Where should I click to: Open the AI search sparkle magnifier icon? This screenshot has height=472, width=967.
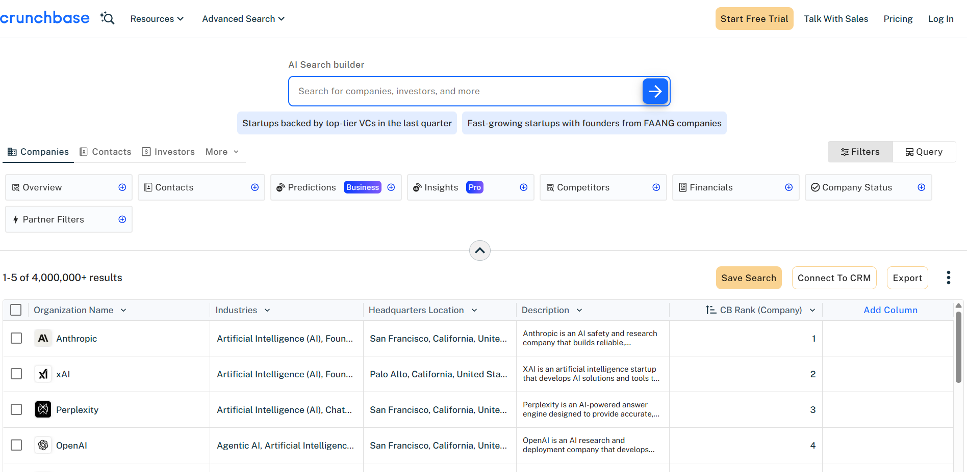107,18
